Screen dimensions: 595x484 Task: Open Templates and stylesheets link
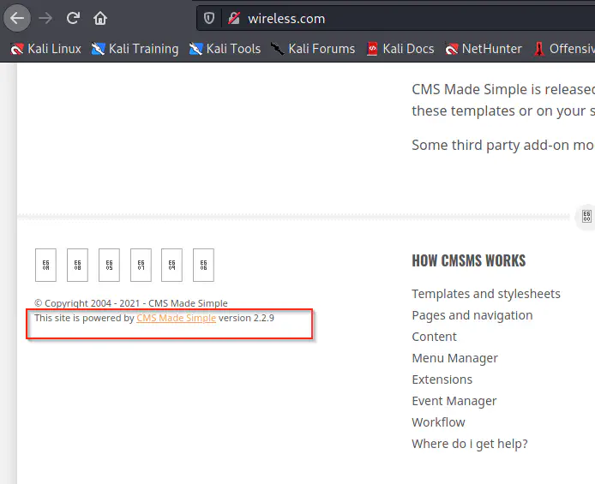485,294
